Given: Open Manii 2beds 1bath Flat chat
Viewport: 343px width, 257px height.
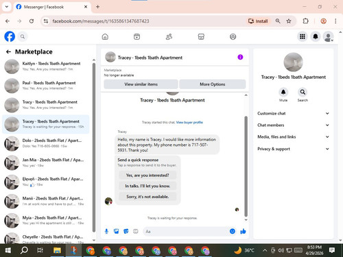Looking at the screenshot, I should click(x=46, y=201).
